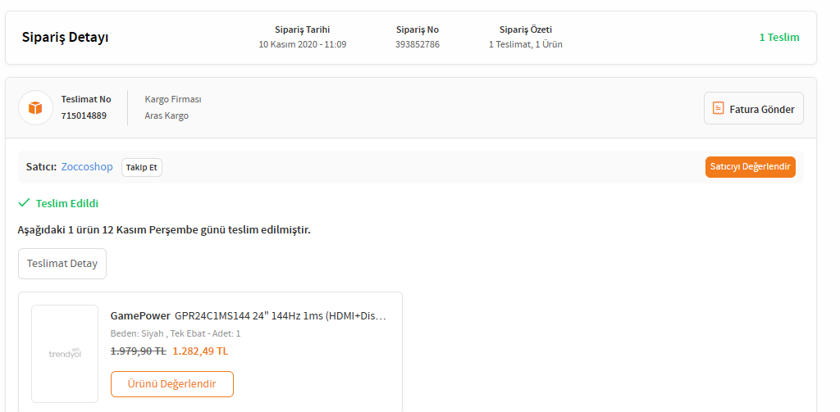Click the crossed-out price 1.979,90 TL
This screenshot has width=840, height=412.
[x=138, y=351]
